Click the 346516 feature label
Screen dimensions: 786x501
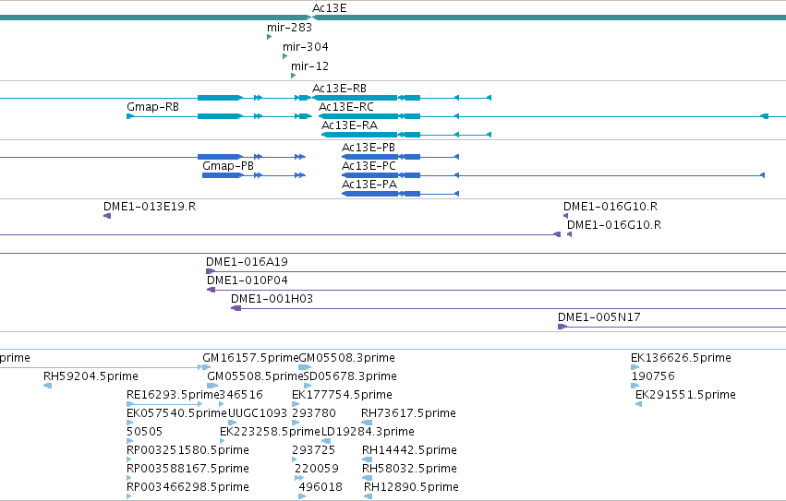click(241, 395)
